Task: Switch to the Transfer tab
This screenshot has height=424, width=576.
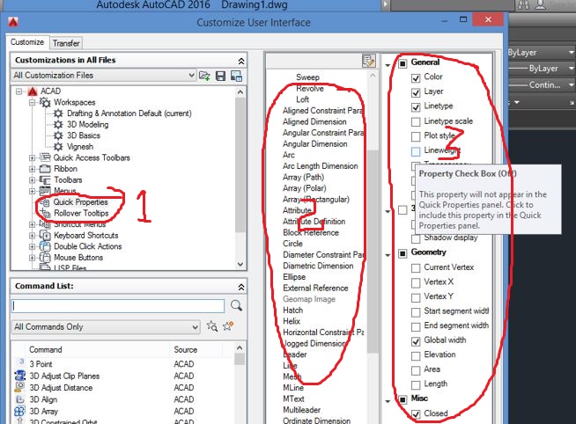Action: 66,43
